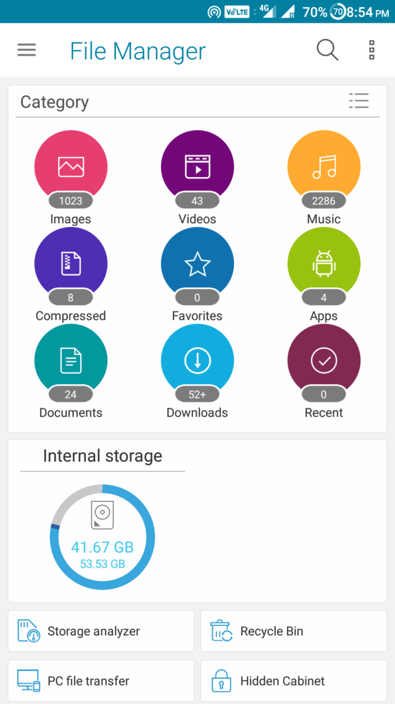Tap the Internal storage usage ring
Viewport: 395px width, 704px height.
[102, 538]
